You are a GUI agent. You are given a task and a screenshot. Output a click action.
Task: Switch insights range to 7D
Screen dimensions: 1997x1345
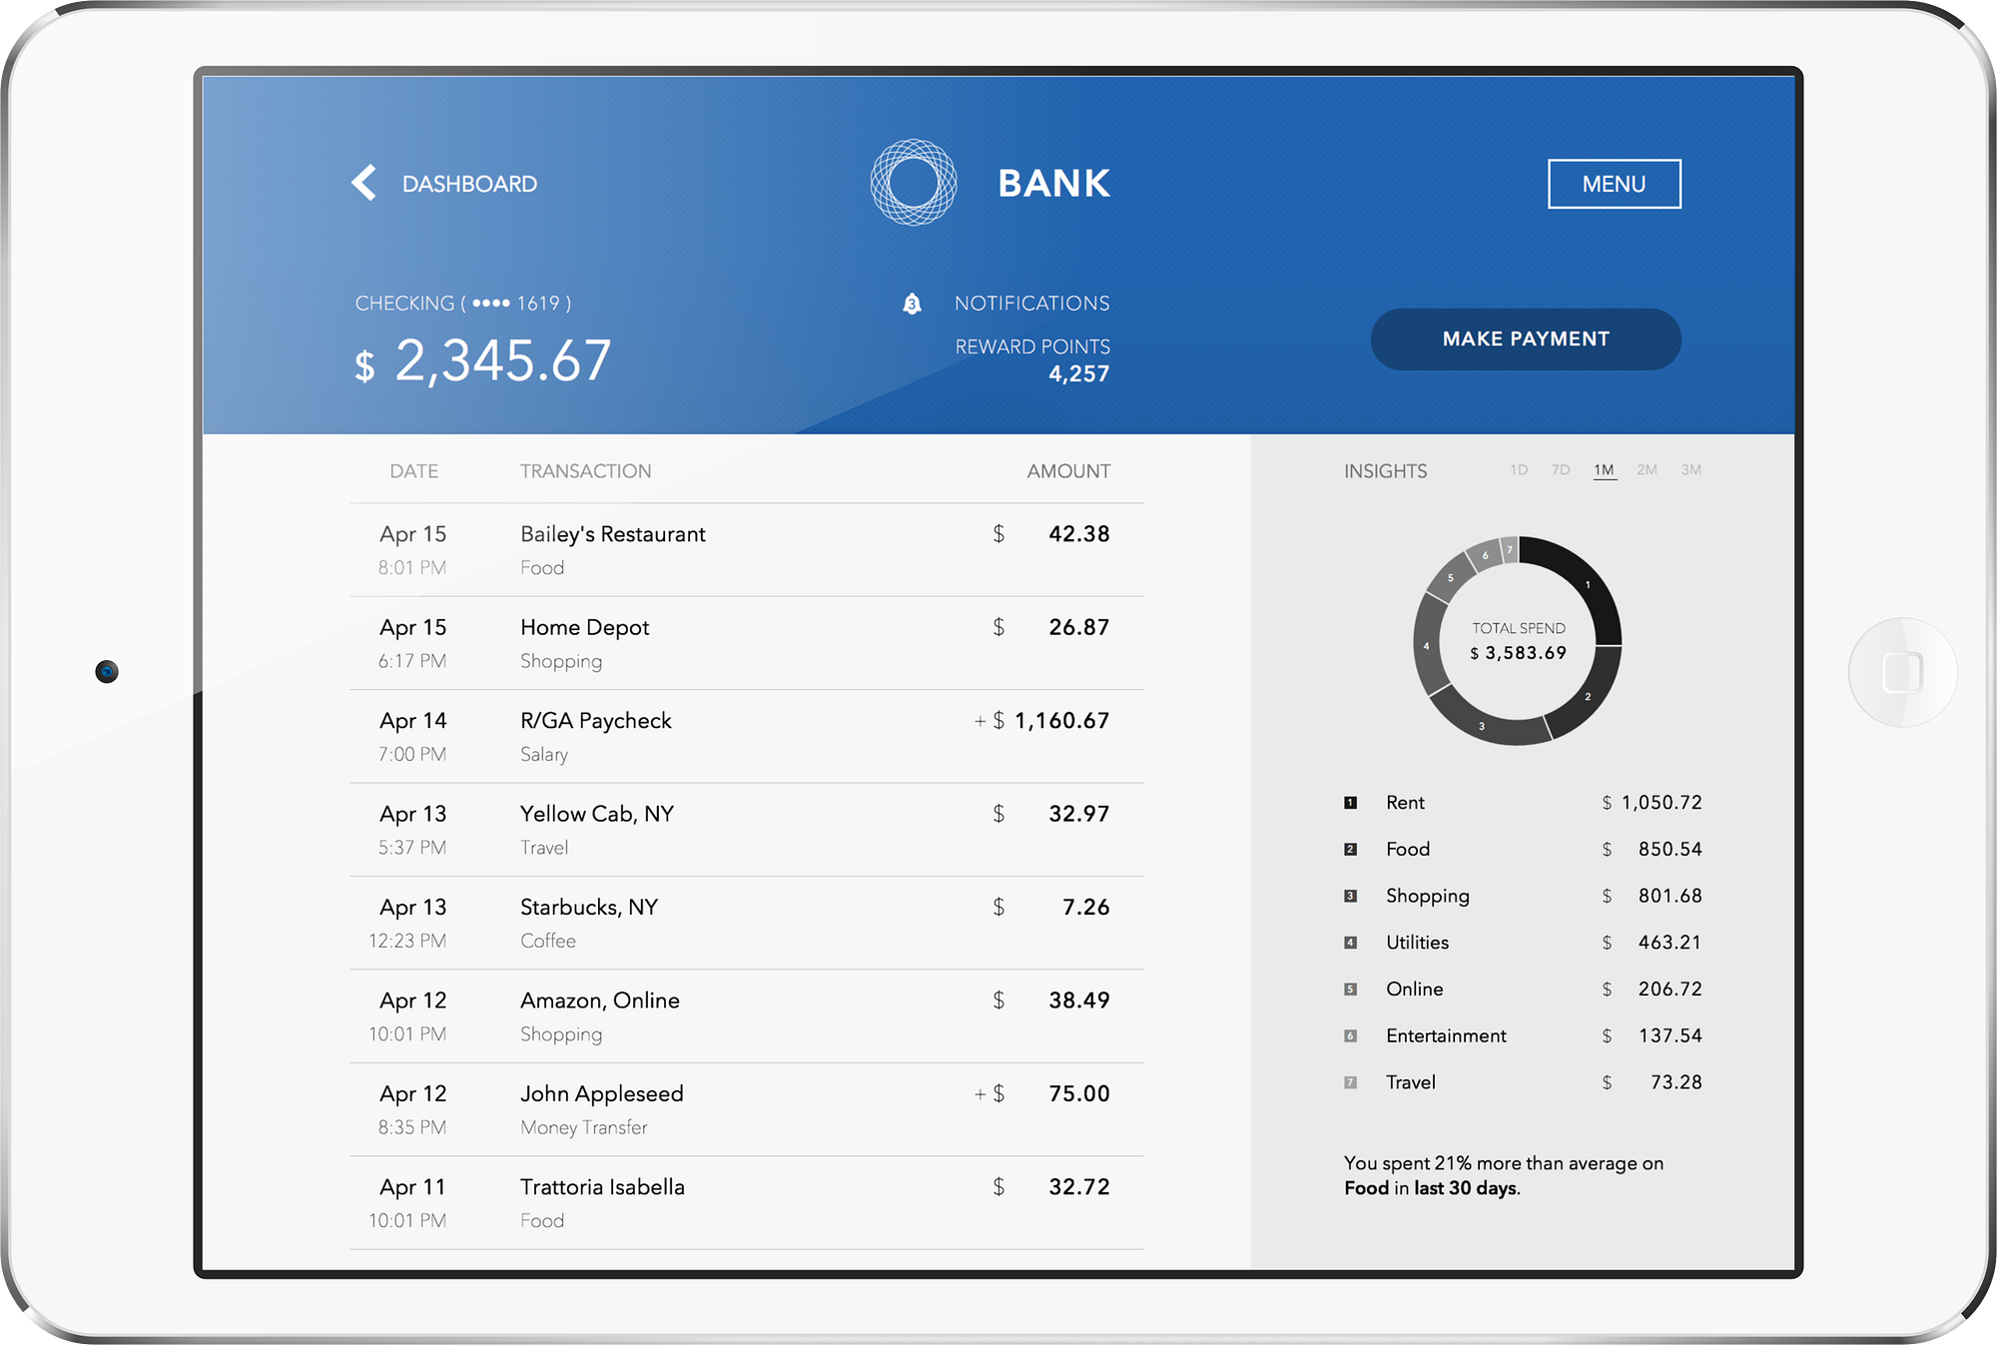(x=1561, y=470)
